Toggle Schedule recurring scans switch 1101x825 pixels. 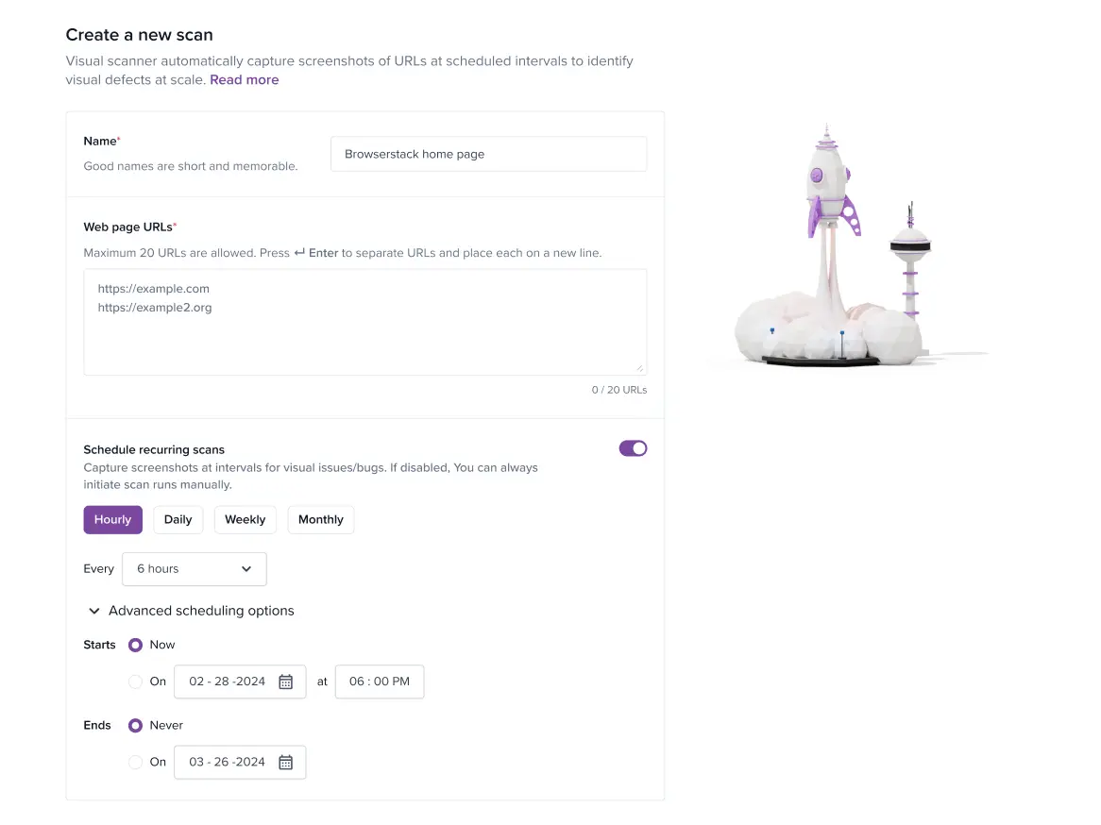(x=633, y=448)
